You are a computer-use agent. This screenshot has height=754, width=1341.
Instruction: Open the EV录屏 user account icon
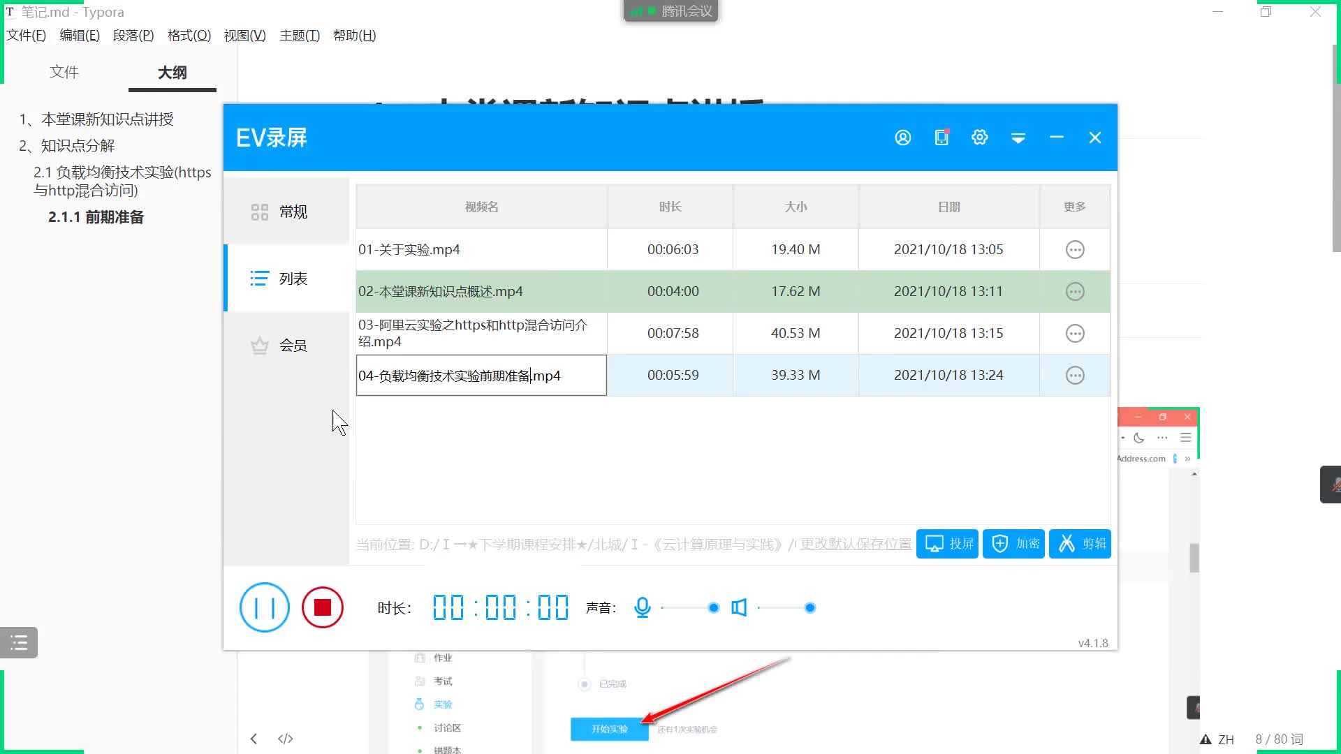coord(903,138)
